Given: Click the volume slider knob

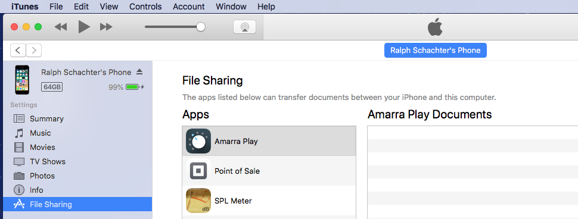Looking at the screenshot, I should pos(201,27).
